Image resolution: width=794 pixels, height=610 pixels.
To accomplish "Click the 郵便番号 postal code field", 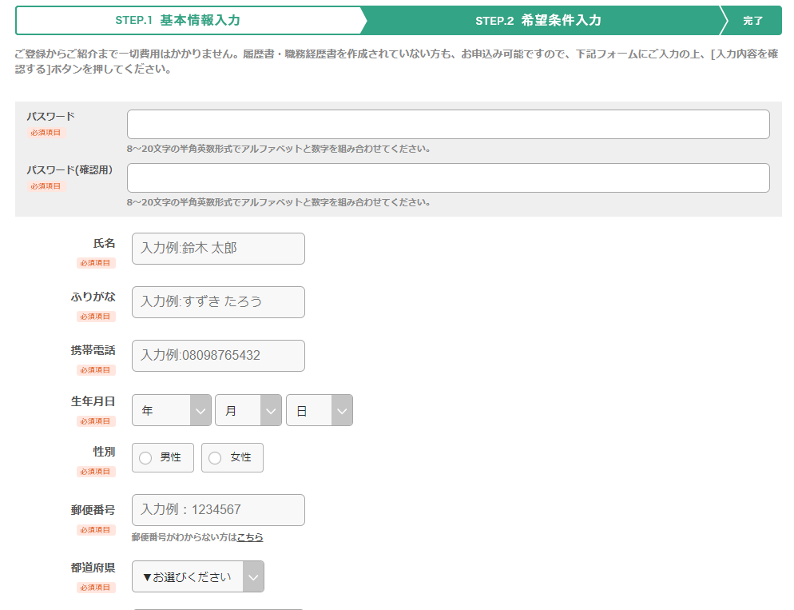I will coord(218,510).
